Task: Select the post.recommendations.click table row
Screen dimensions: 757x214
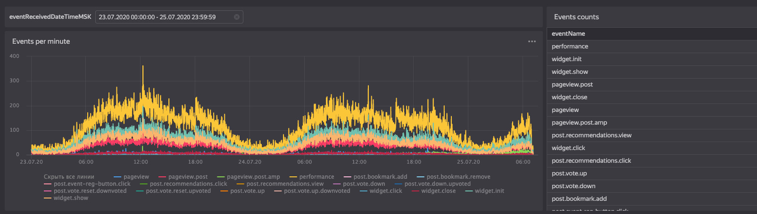Action: (x=652, y=161)
